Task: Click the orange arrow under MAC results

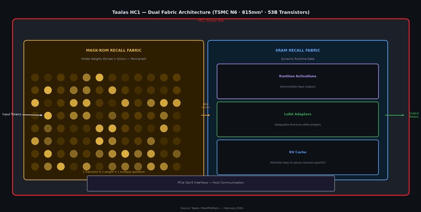Action: coord(205,115)
